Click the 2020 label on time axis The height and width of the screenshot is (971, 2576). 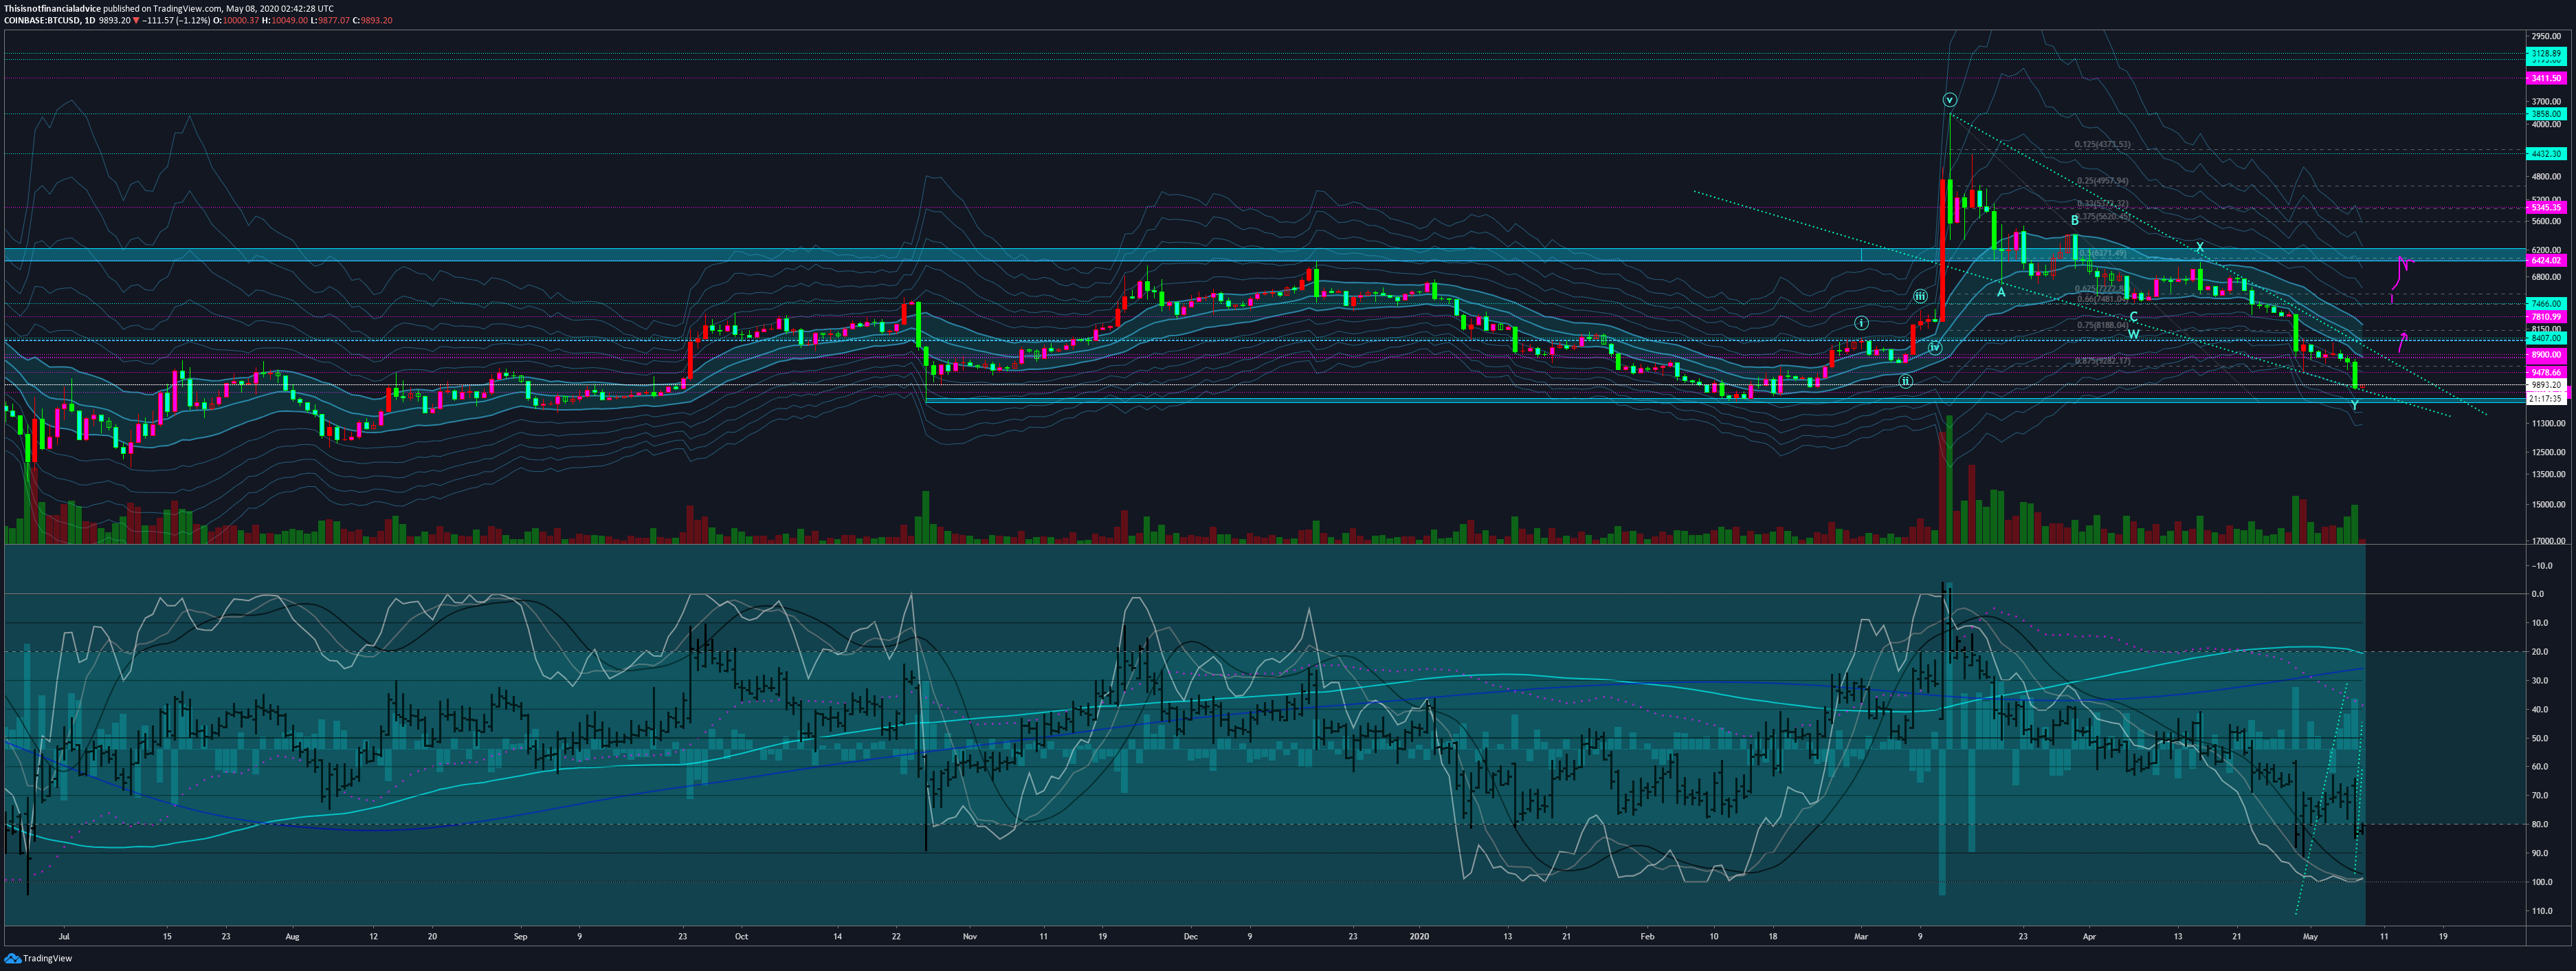pos(1419,937)
